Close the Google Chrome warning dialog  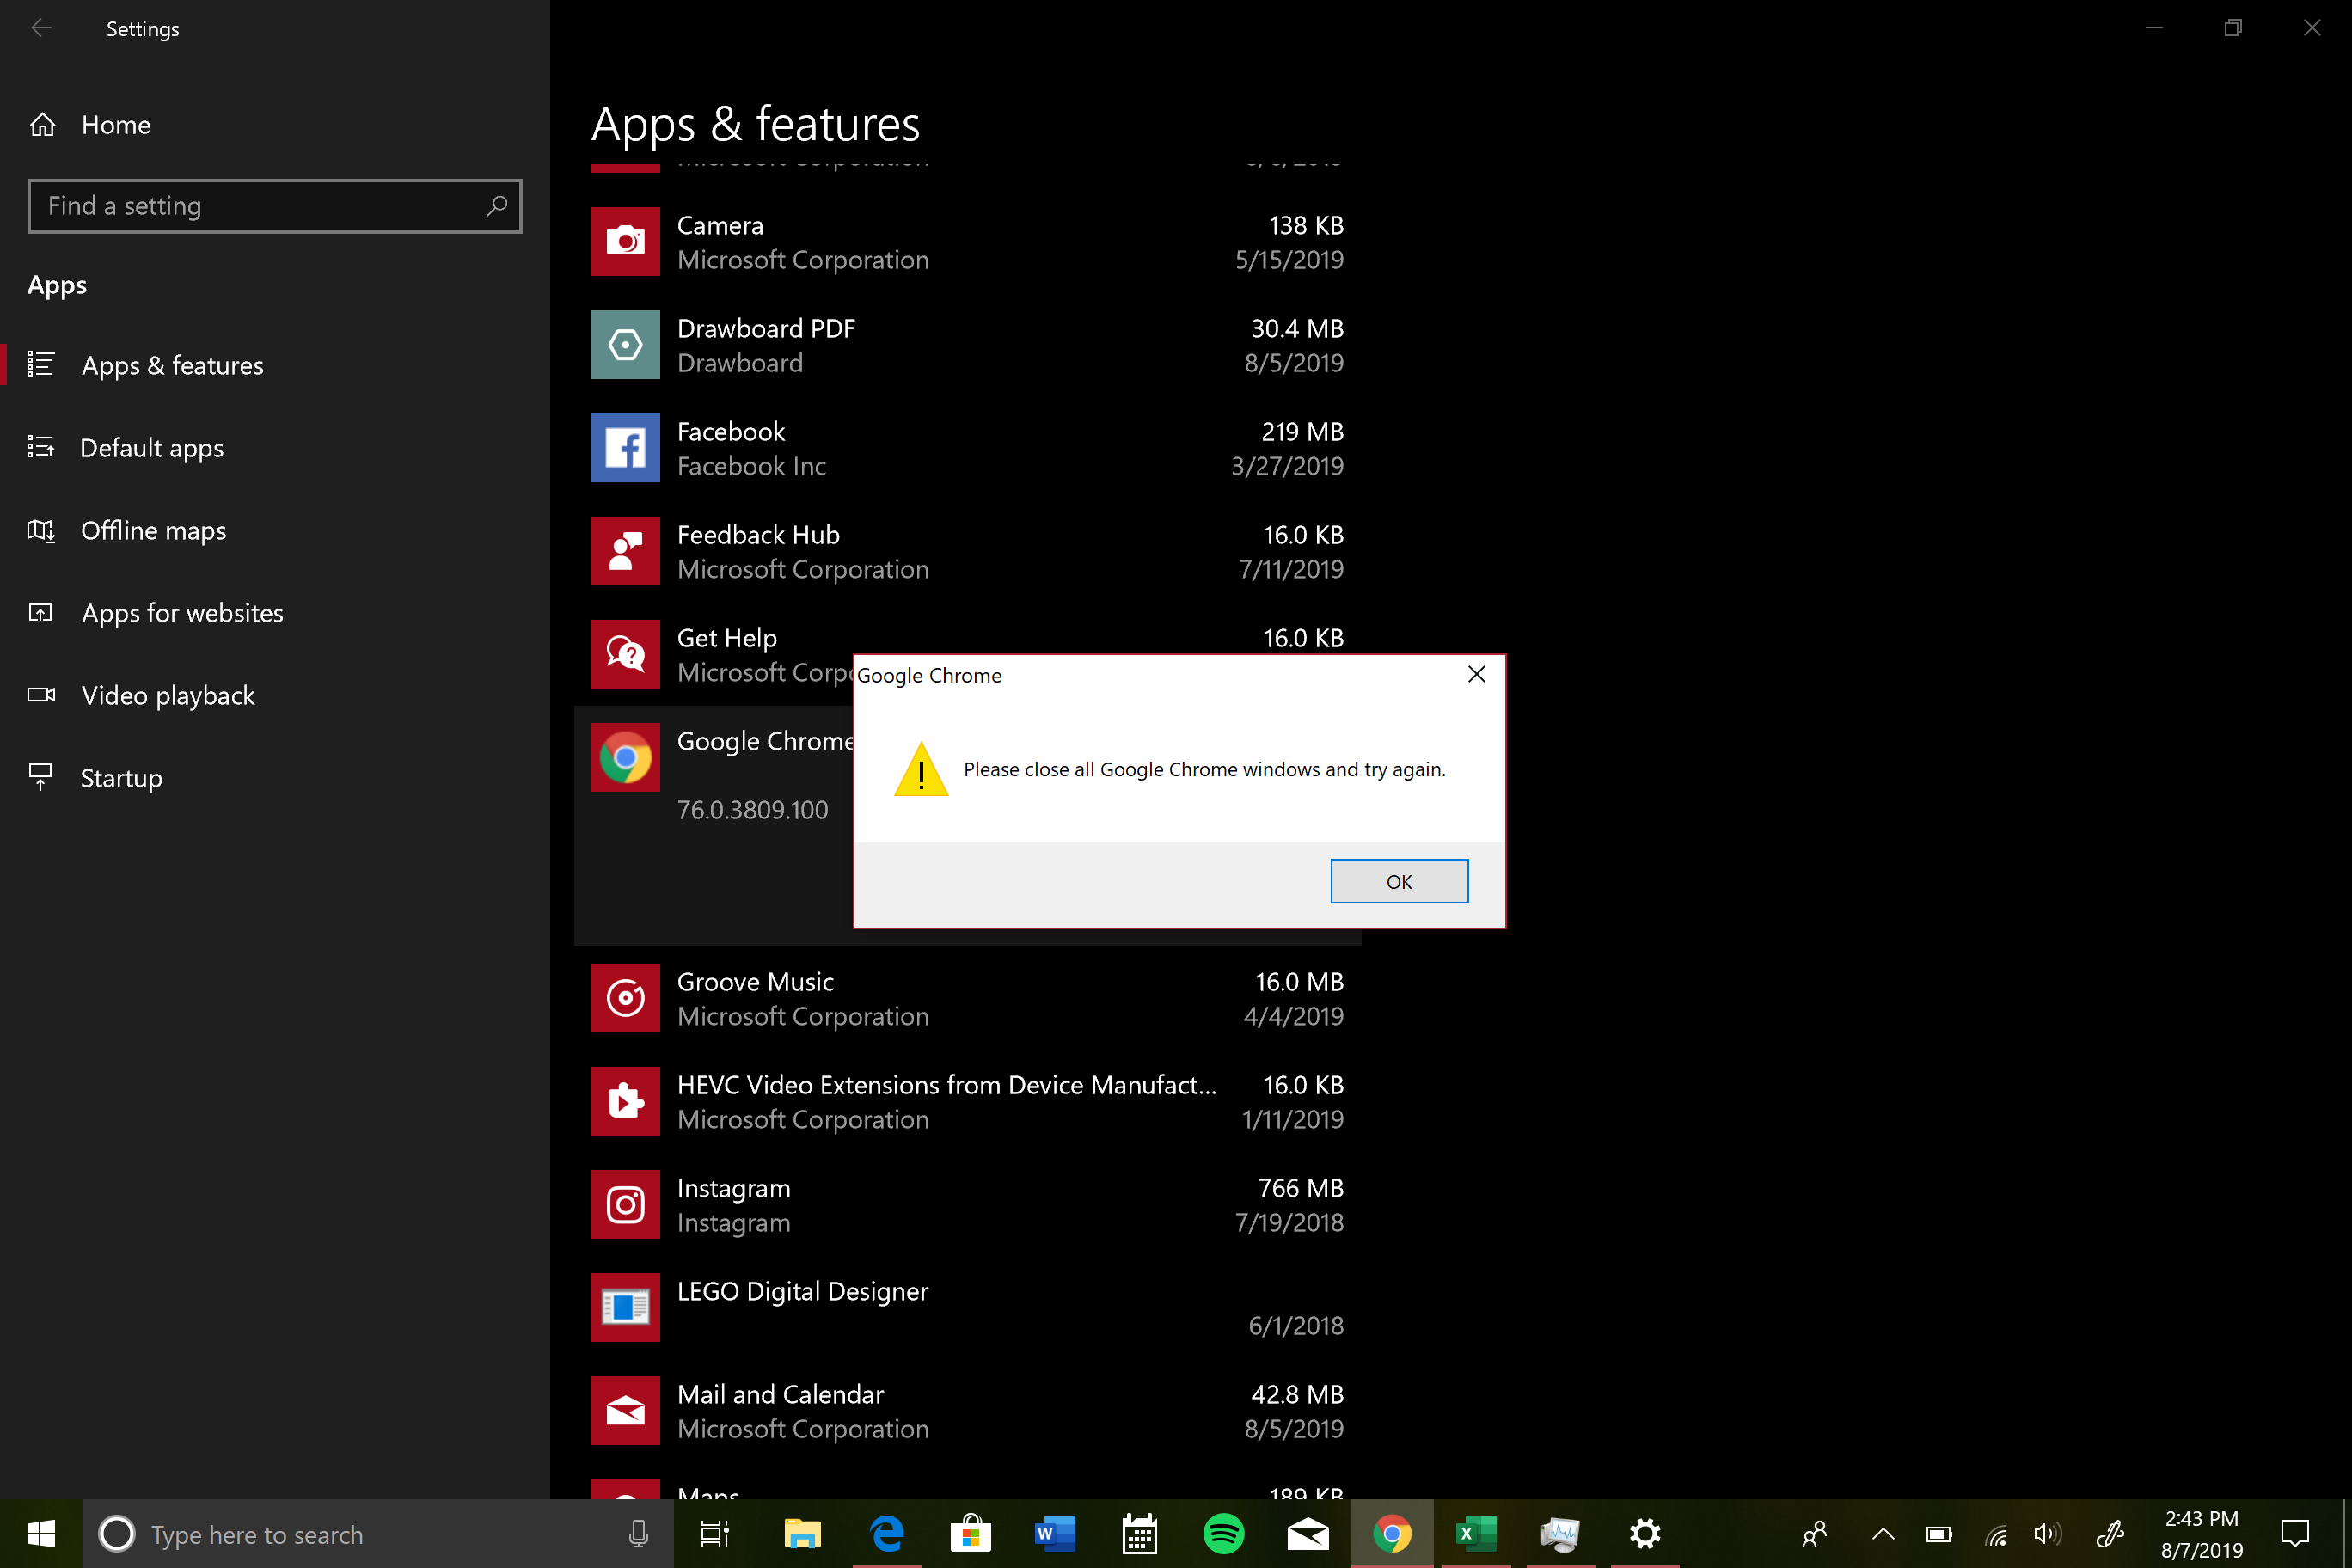(1476, 675)
